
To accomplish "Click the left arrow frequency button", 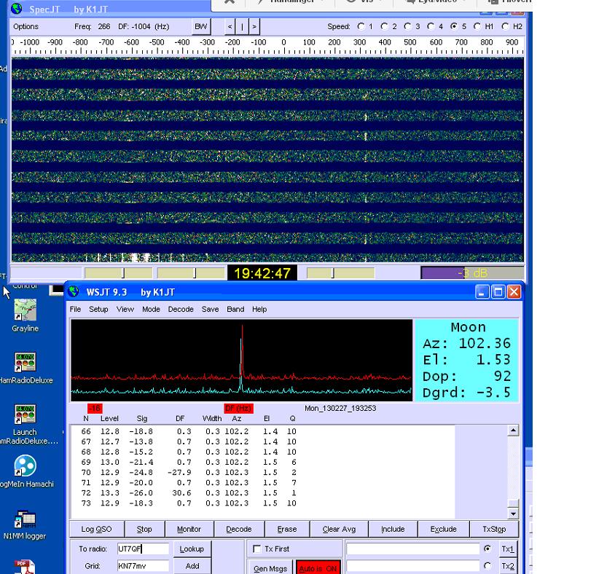I will (x=230, y=27).
